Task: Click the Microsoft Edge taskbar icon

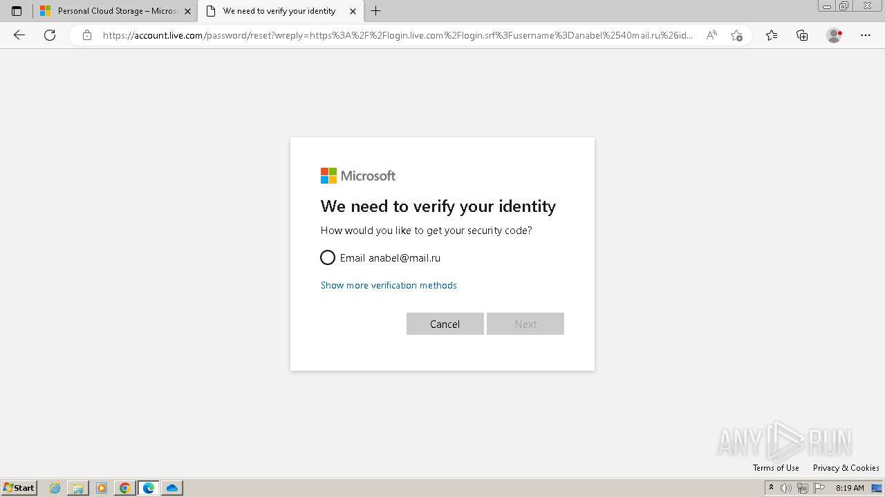Action: pyautogui.click(x=149, y=488)
